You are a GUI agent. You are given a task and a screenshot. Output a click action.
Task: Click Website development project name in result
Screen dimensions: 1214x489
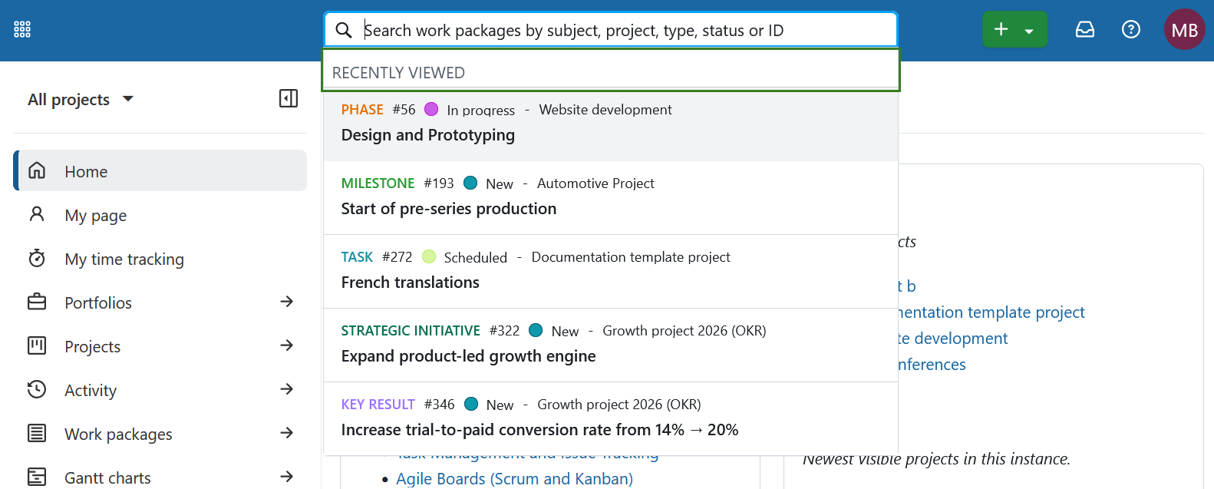click(x=605, y=110)
